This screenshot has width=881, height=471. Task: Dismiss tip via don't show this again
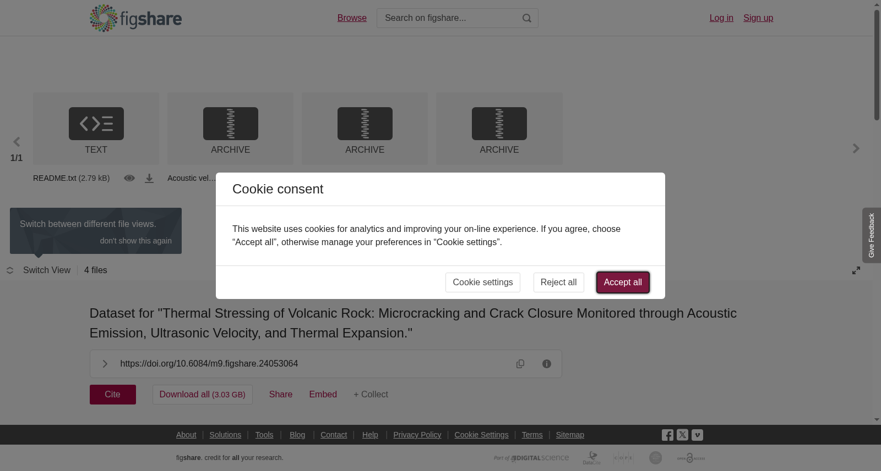[x=136, y=241]
